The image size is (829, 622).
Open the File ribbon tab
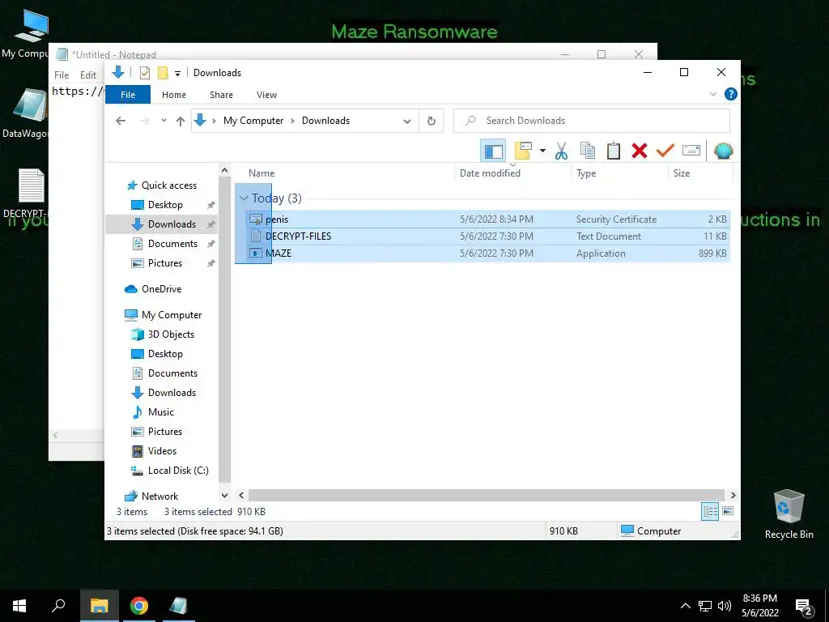pyautogui.click(x=128, y=95)
